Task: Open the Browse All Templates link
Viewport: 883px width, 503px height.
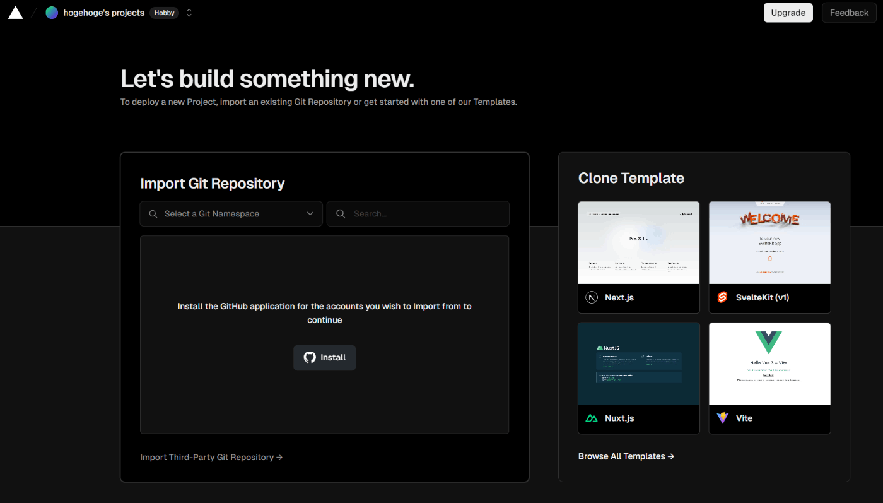Action: (x=626, y=456)
